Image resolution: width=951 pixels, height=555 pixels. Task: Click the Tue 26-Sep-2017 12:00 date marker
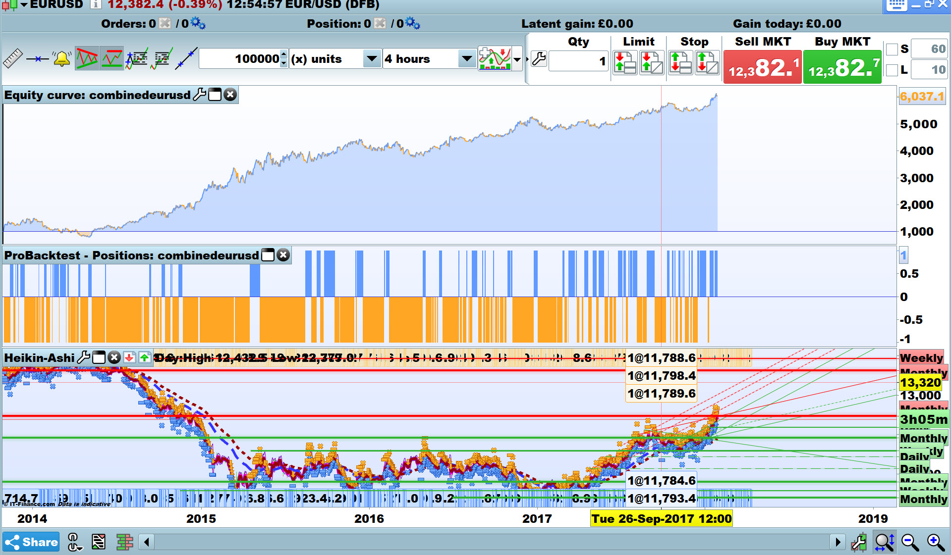tap(662, 519)
